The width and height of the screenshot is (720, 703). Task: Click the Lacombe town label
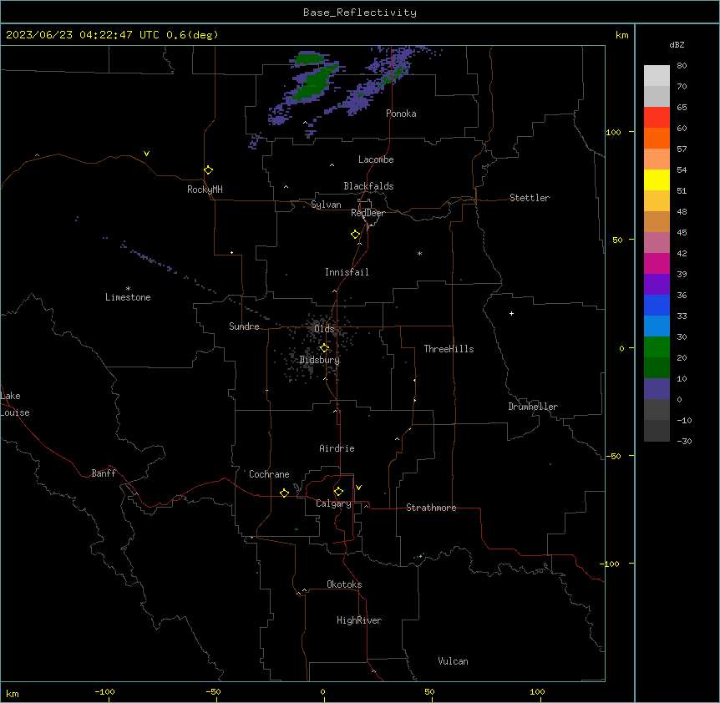(376, 159)
